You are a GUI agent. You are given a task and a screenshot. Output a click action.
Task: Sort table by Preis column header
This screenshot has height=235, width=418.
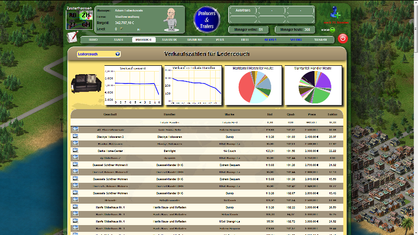(311, 114)
